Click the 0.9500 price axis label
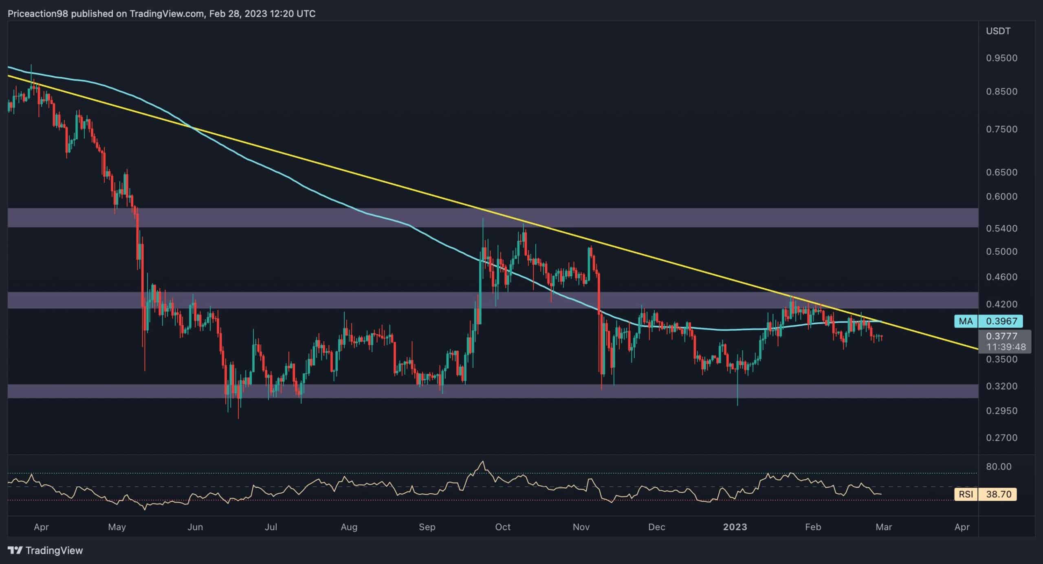Image resolution: width=1043 pixels, height=564 pixels. [1001, 58]
